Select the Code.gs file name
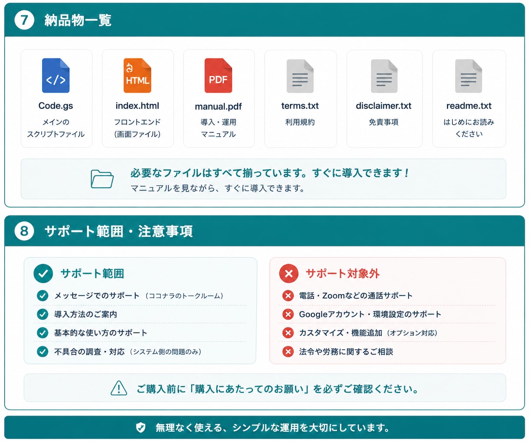Image resolution: width=530 pixels, height=442 pixels. (56, 106)
